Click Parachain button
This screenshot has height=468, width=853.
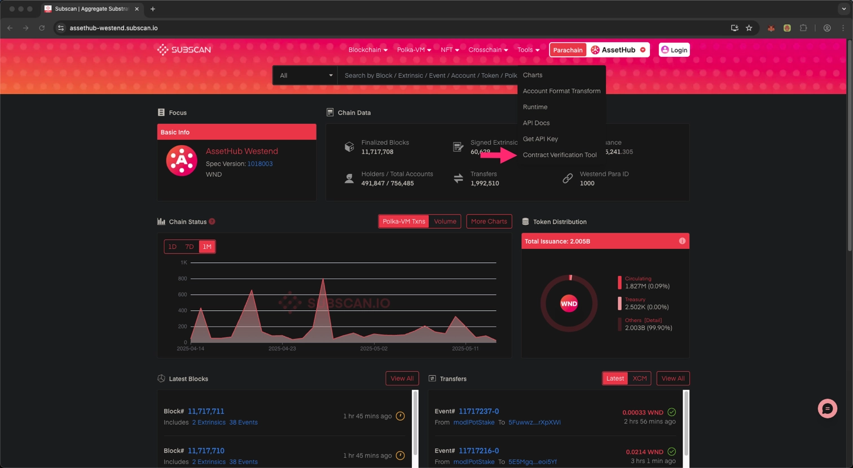point(568,50)
